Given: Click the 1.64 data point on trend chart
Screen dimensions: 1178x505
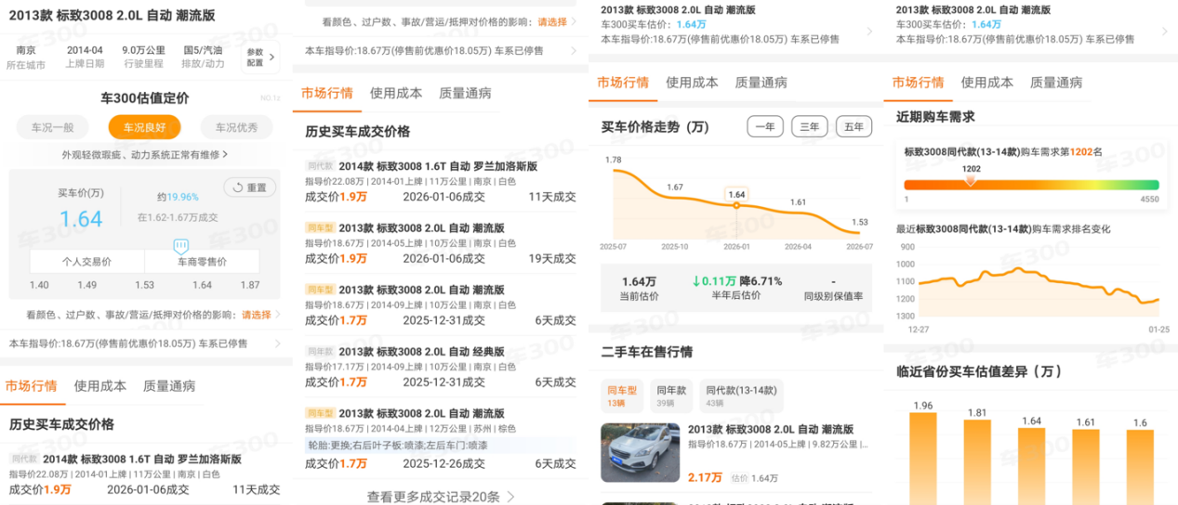Looking at the screenshot, I should [736, 204].
